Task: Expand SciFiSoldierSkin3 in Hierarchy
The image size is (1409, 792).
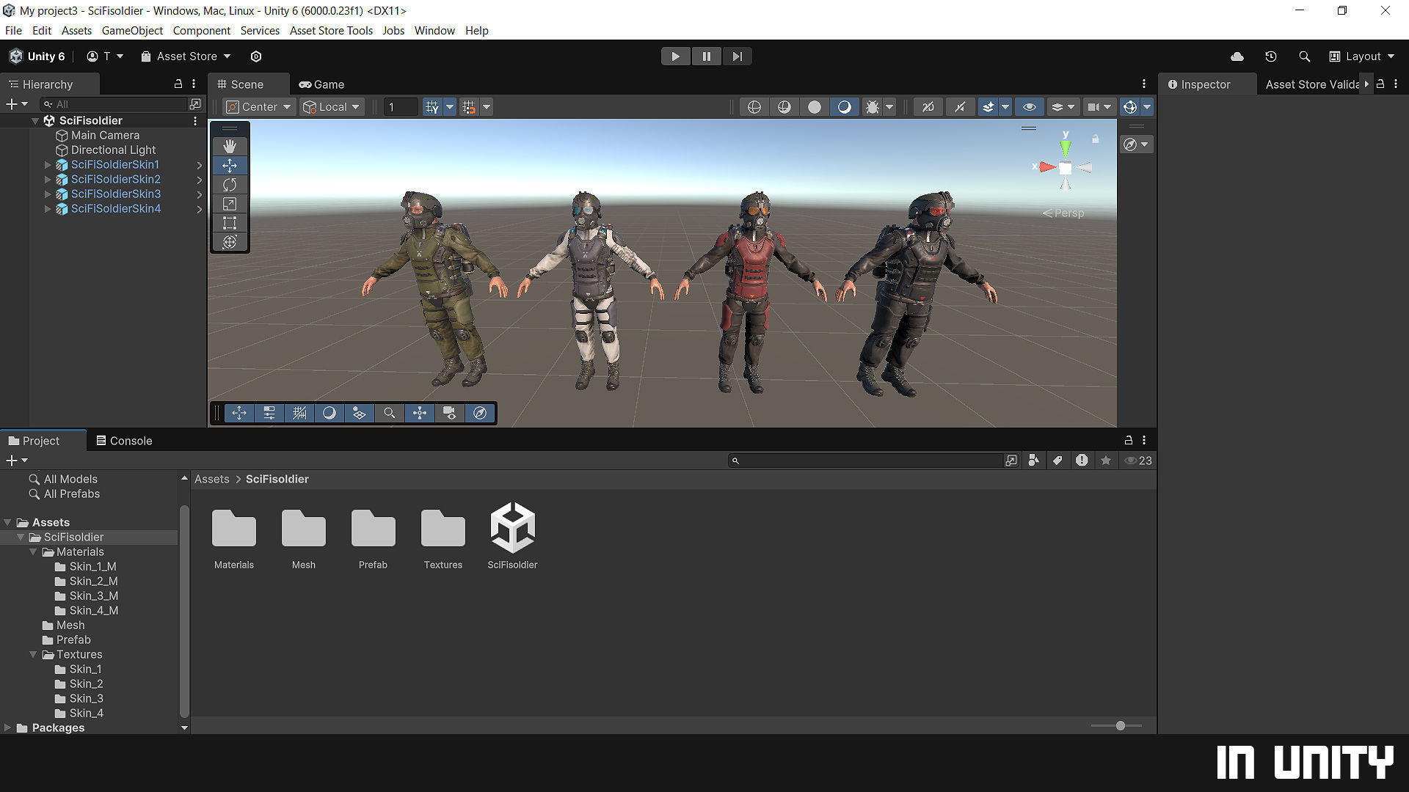Action: (48, 194)
